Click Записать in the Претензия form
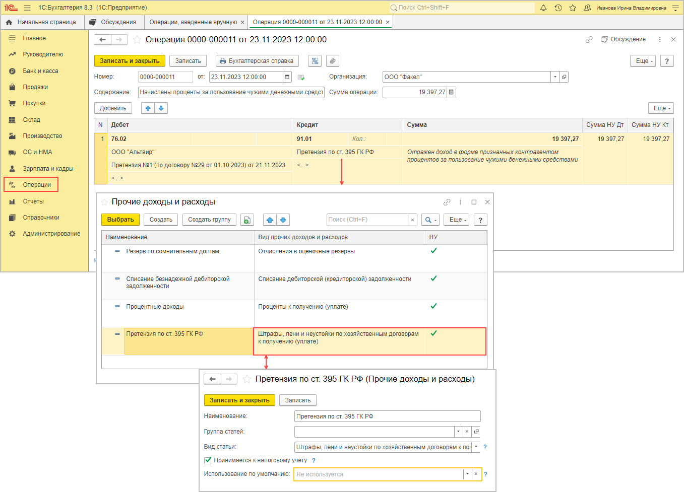The height and width of the screenshot is (492, 684). [x=298, y=400]
